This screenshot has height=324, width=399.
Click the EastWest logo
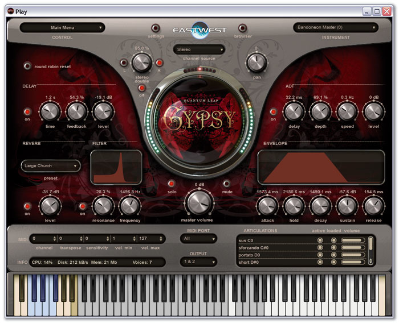(x=199, y=30)
